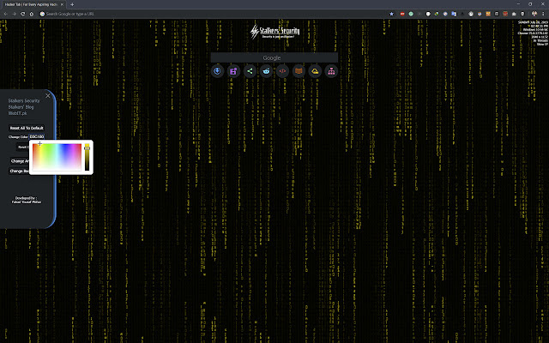Open the Chrome three-dot menu

click(x=543, y=14)
